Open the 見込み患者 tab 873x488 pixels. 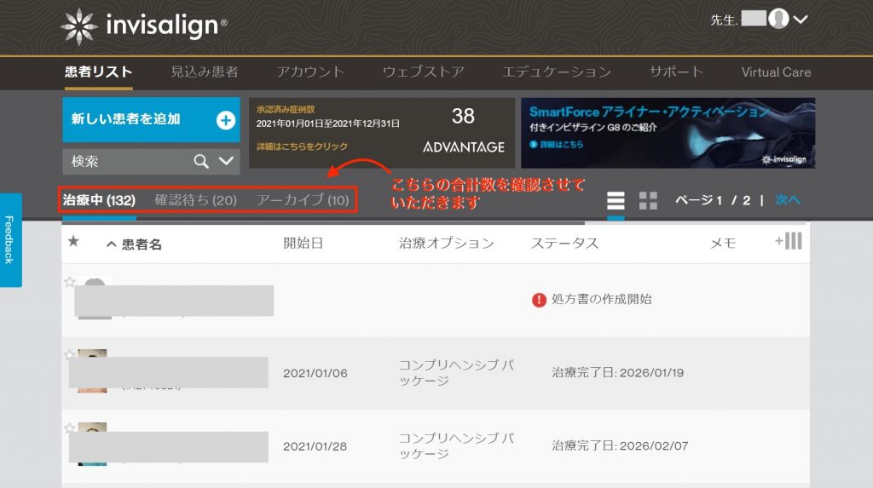pyautogui.click(x=204, y=72)
